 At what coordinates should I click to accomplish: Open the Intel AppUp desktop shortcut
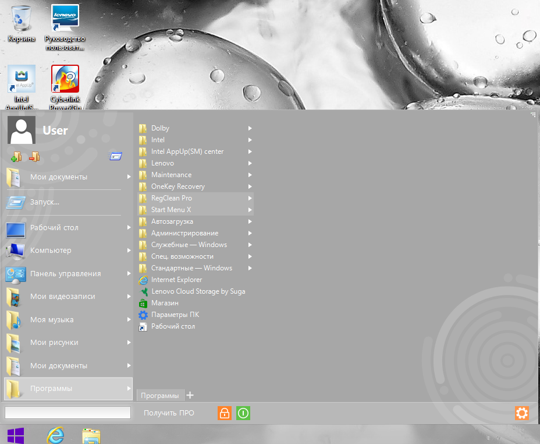pyautogui.click(x=22, y=87)
